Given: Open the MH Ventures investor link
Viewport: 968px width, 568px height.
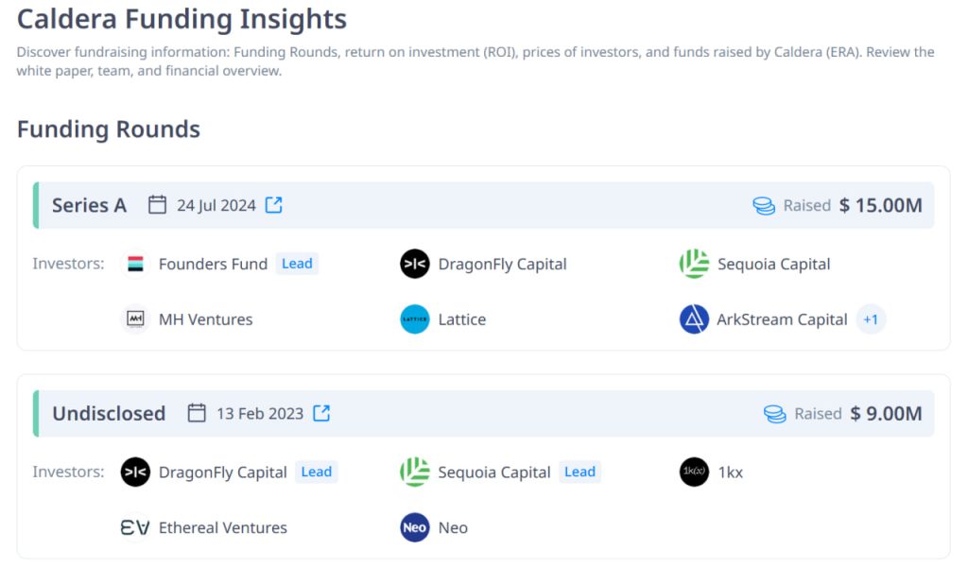Looking at the screenshot, I should 205,319.
